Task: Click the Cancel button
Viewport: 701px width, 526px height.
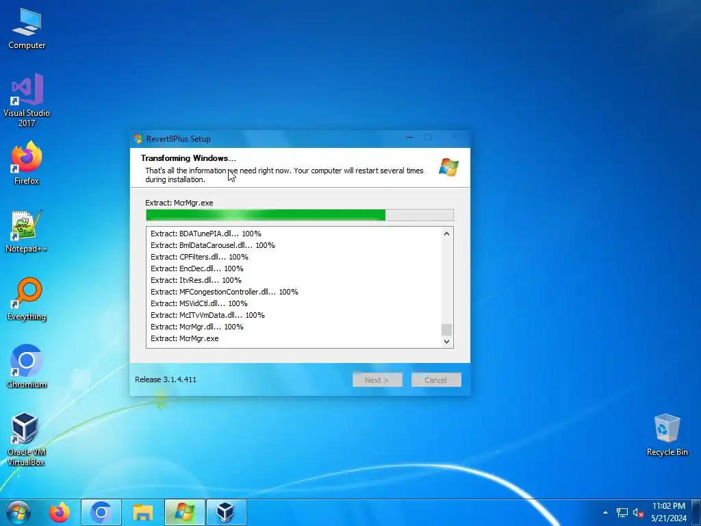Action: click(436, 380)
